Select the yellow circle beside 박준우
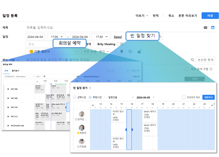Image resolution: width=219 pixels, height=157 pixels. click(78, 133)
